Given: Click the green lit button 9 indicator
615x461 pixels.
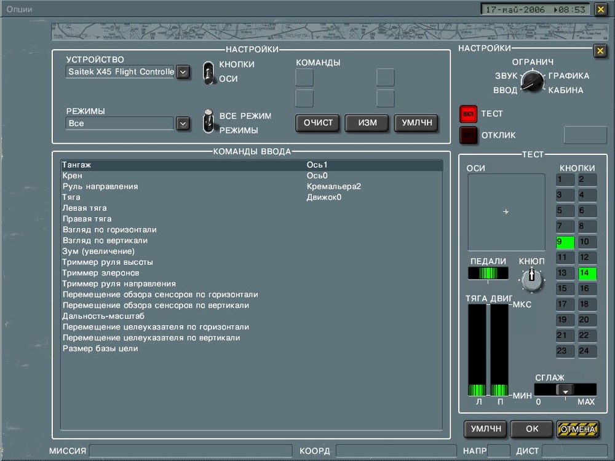Looking at the screenshot, I should [565, 242].
